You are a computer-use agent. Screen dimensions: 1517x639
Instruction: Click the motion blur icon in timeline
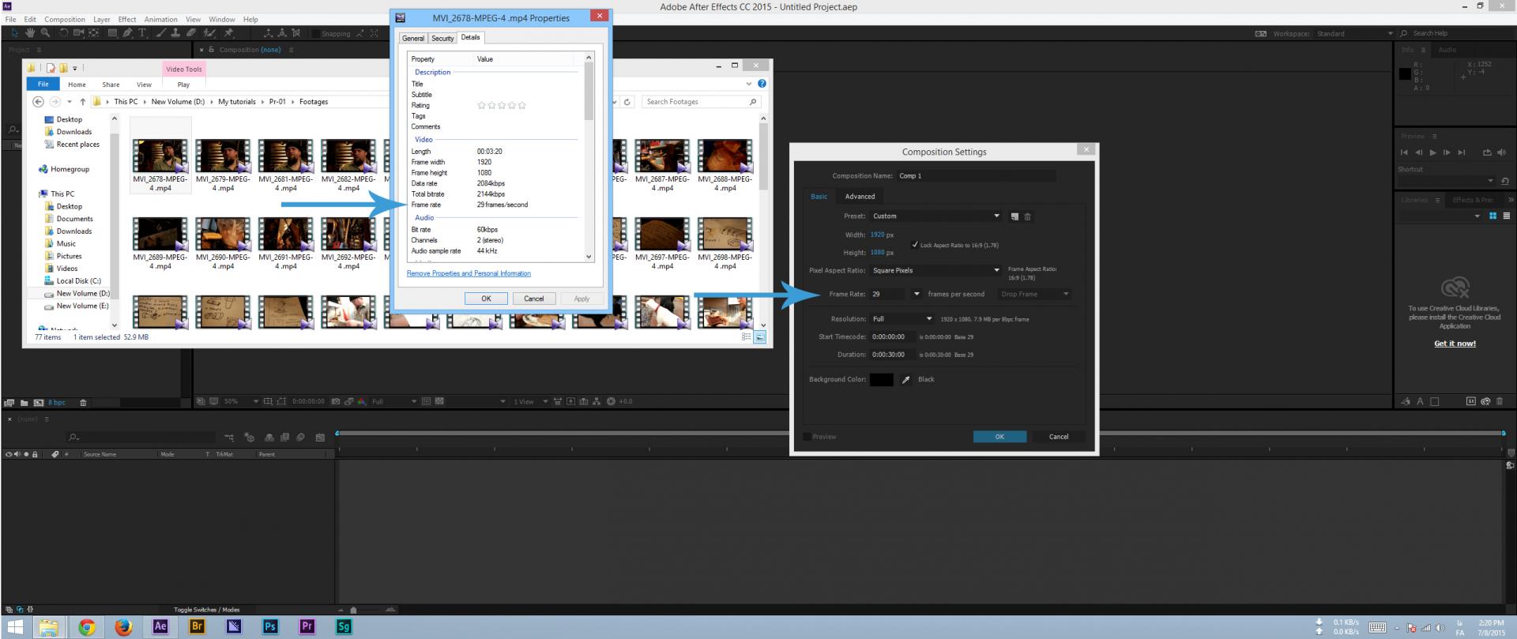click(x=300, y=437)
